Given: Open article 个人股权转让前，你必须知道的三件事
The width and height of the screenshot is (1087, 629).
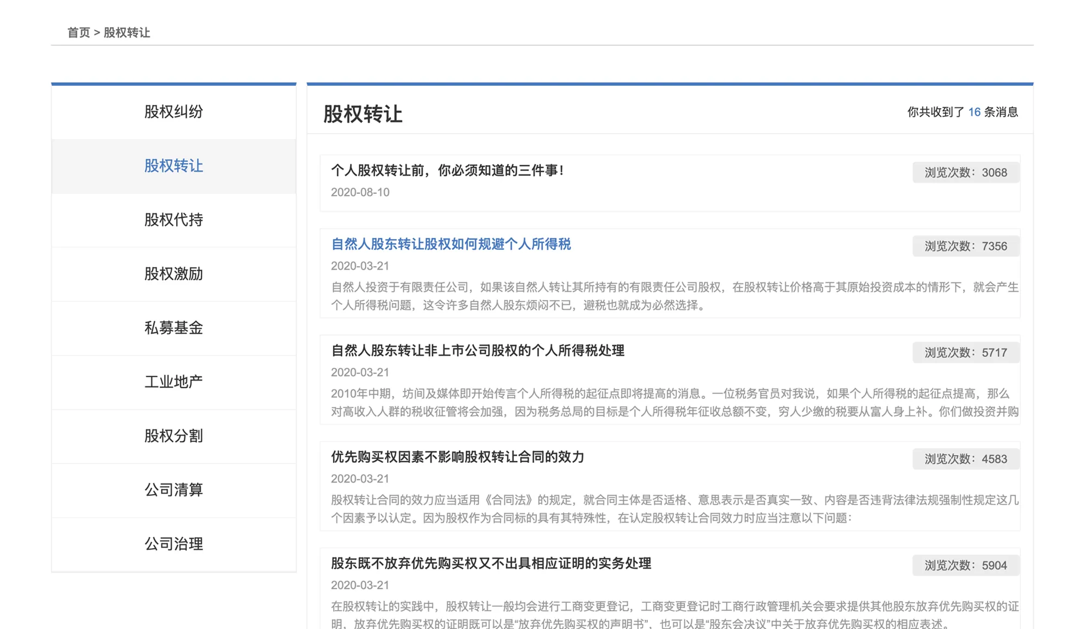Looking at the screenshot, I should coord(447,171).
